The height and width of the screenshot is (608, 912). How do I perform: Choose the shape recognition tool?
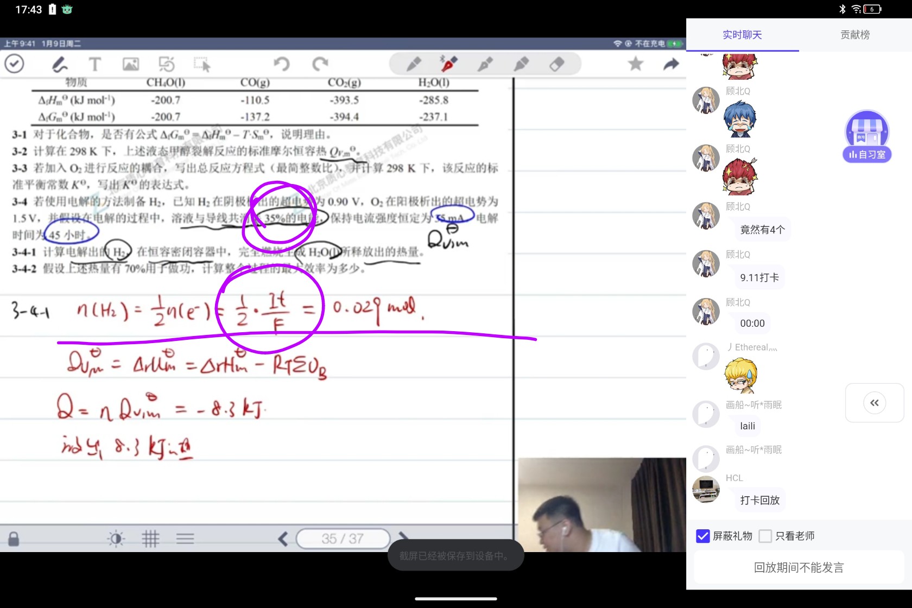coord(167,65)
